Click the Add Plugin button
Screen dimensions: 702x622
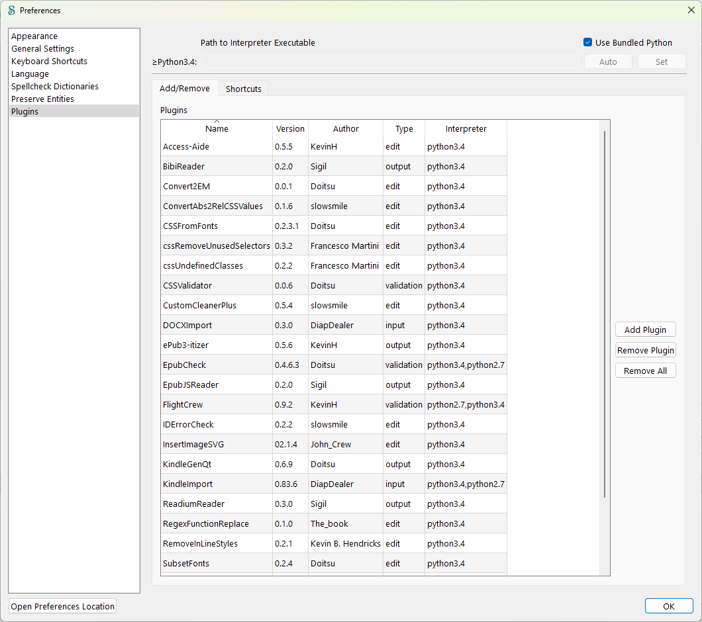click(645, 330)
